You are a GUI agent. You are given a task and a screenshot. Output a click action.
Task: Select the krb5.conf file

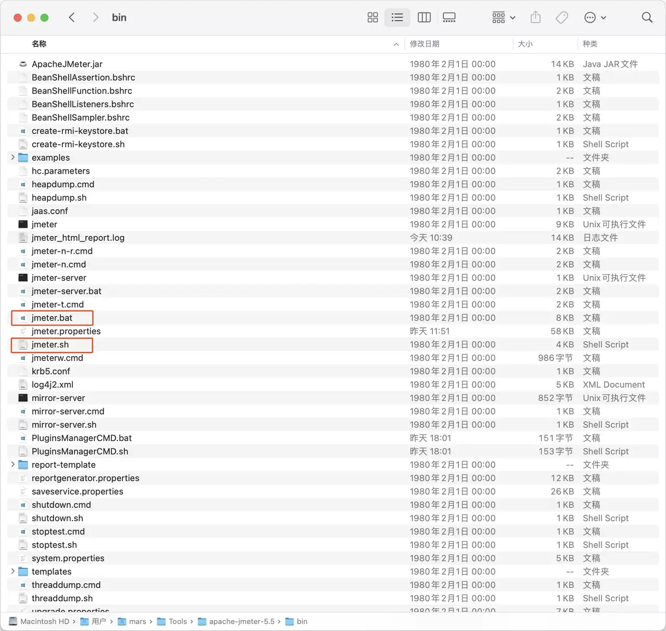51,371
